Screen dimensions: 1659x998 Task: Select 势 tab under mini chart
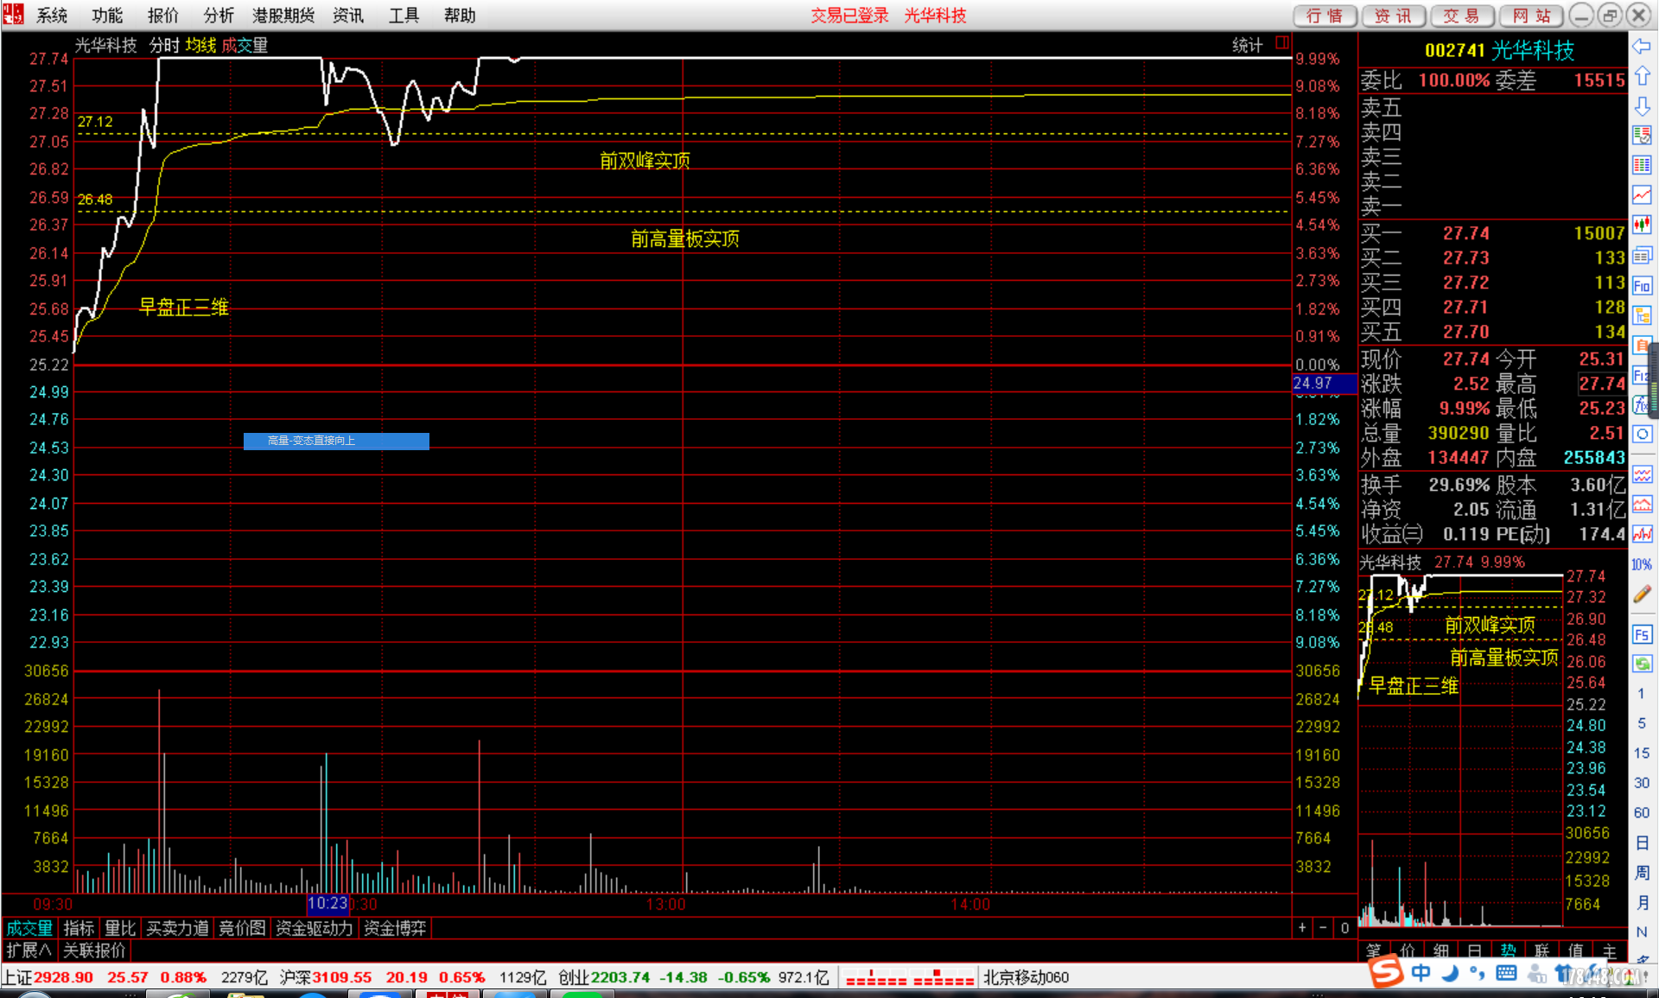point(1508,950)
